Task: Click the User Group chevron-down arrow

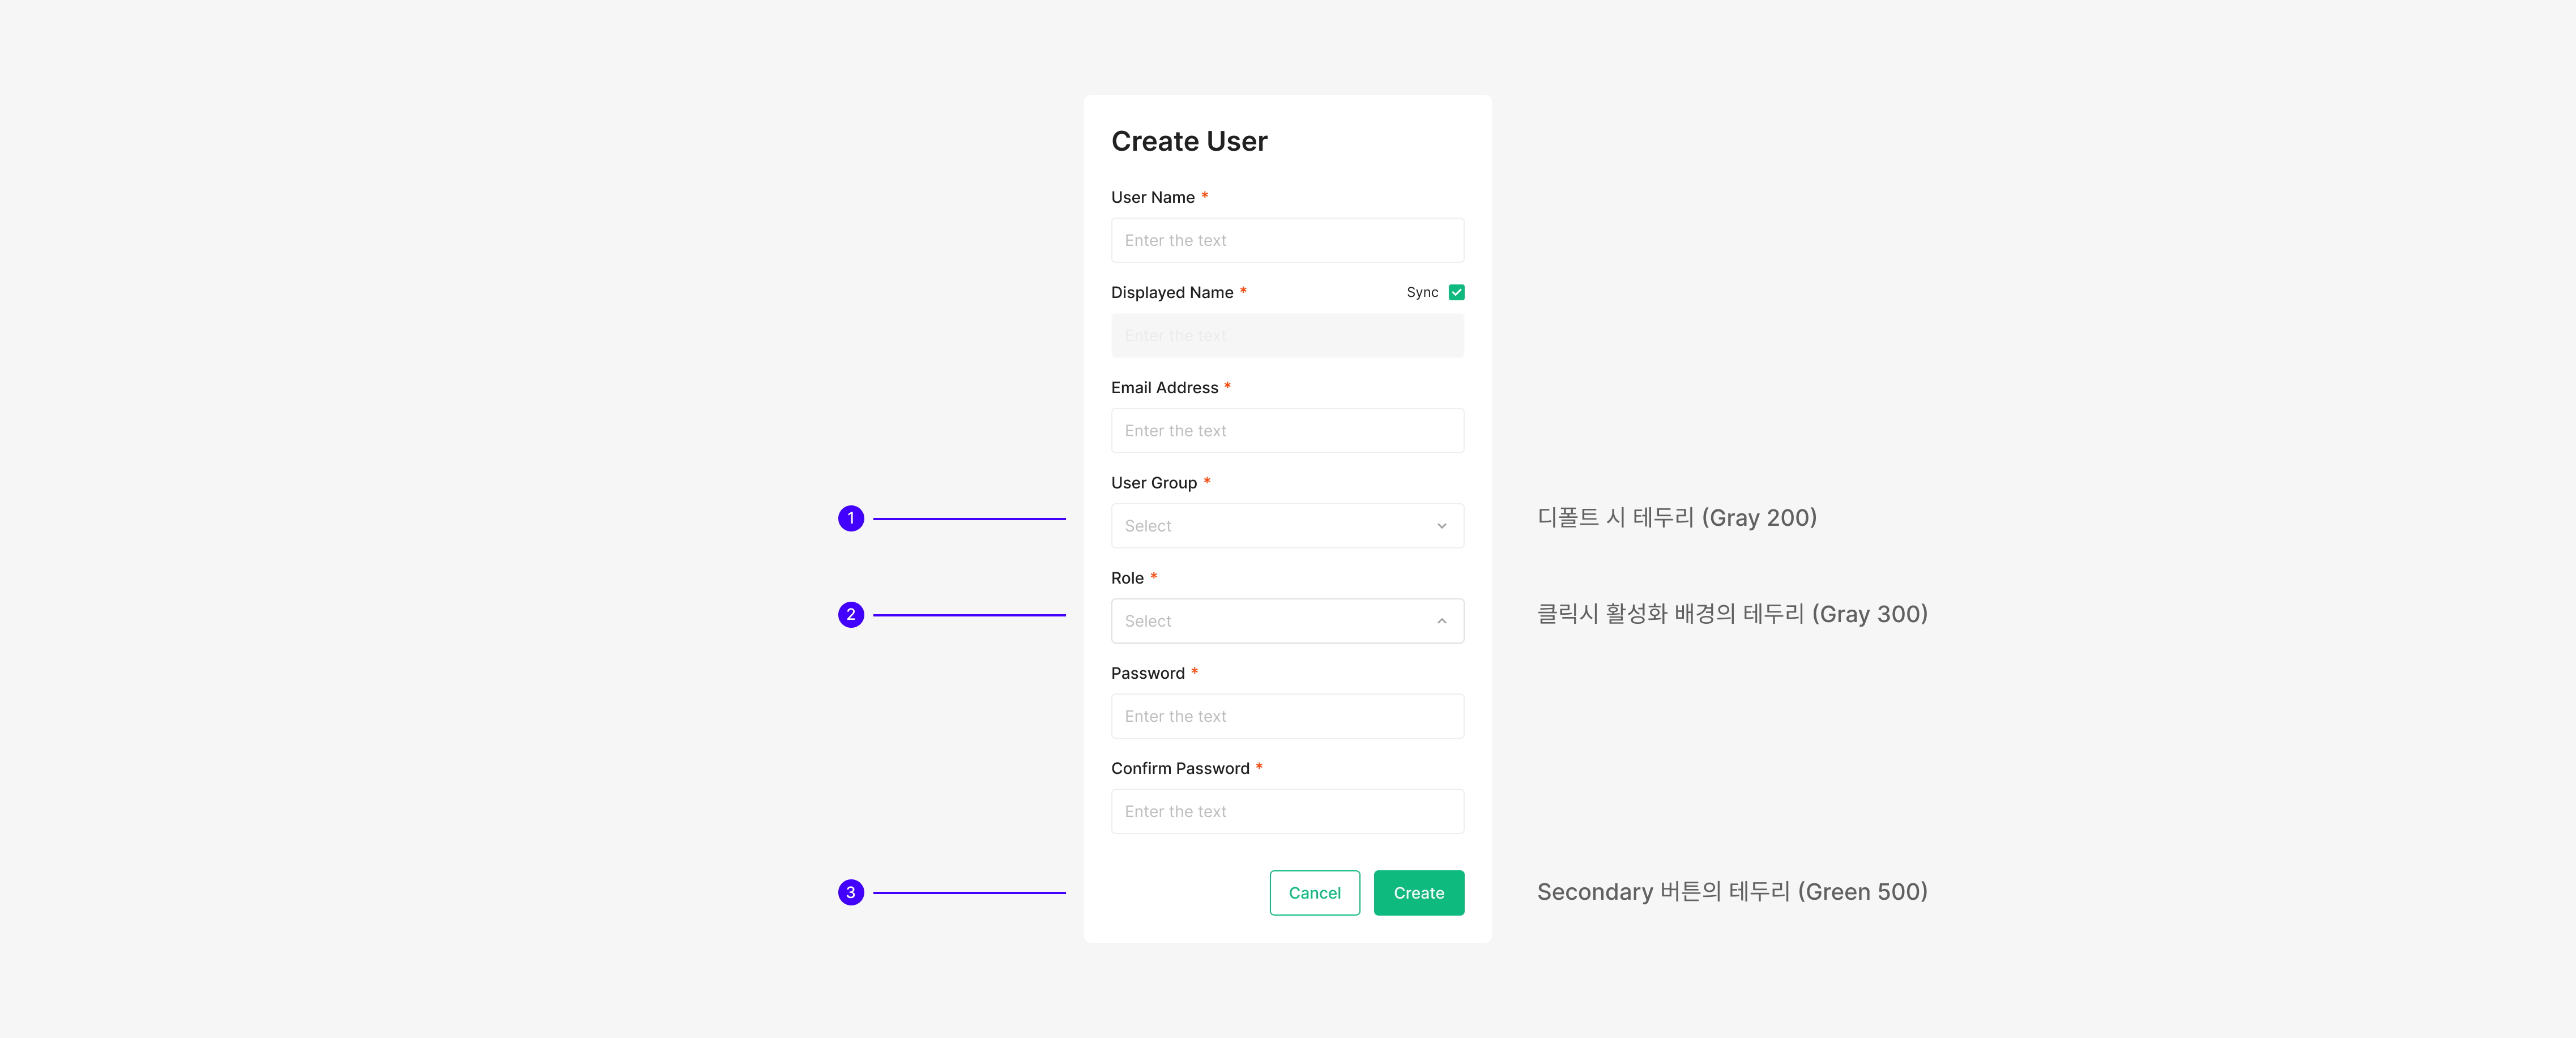Action: coord(1441,526)
